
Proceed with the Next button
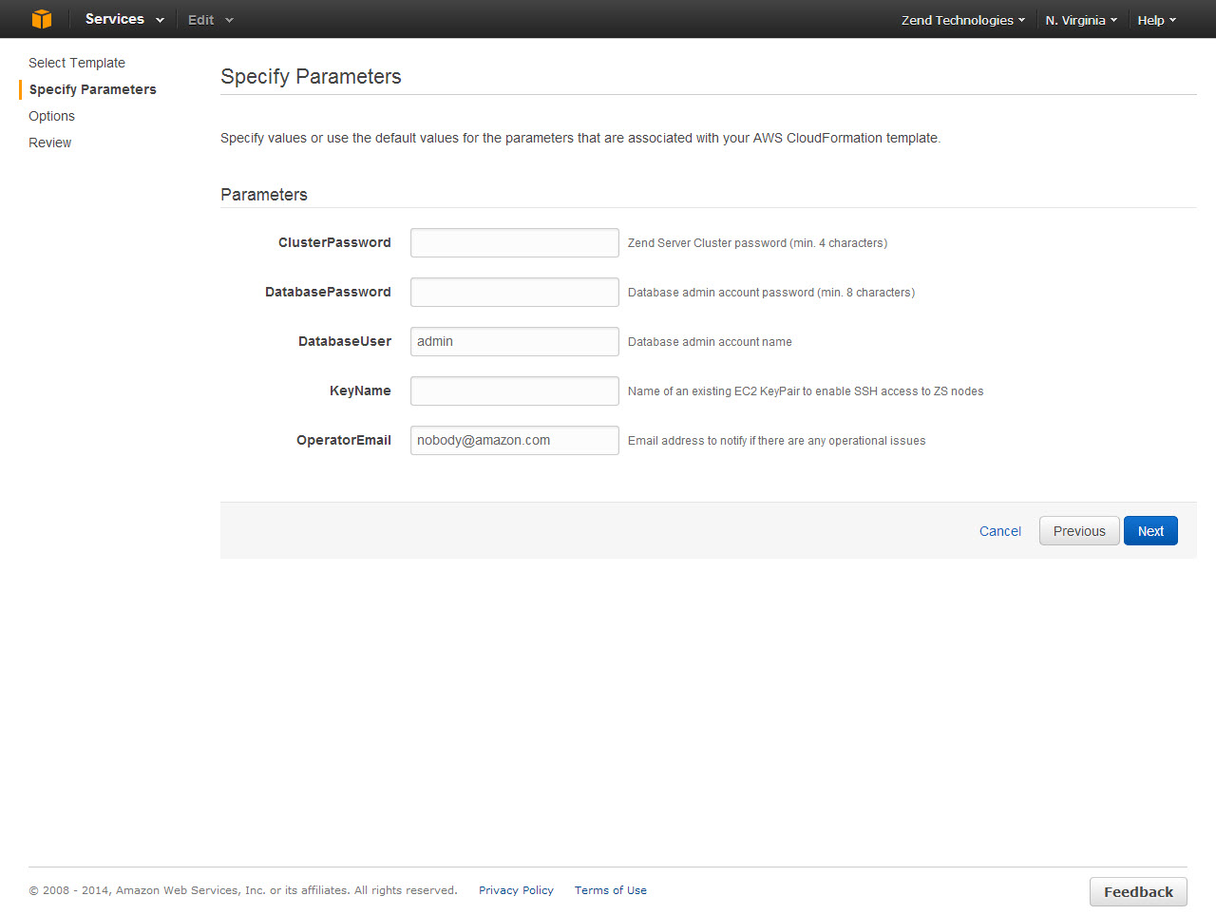click(x=1149, y=531)
